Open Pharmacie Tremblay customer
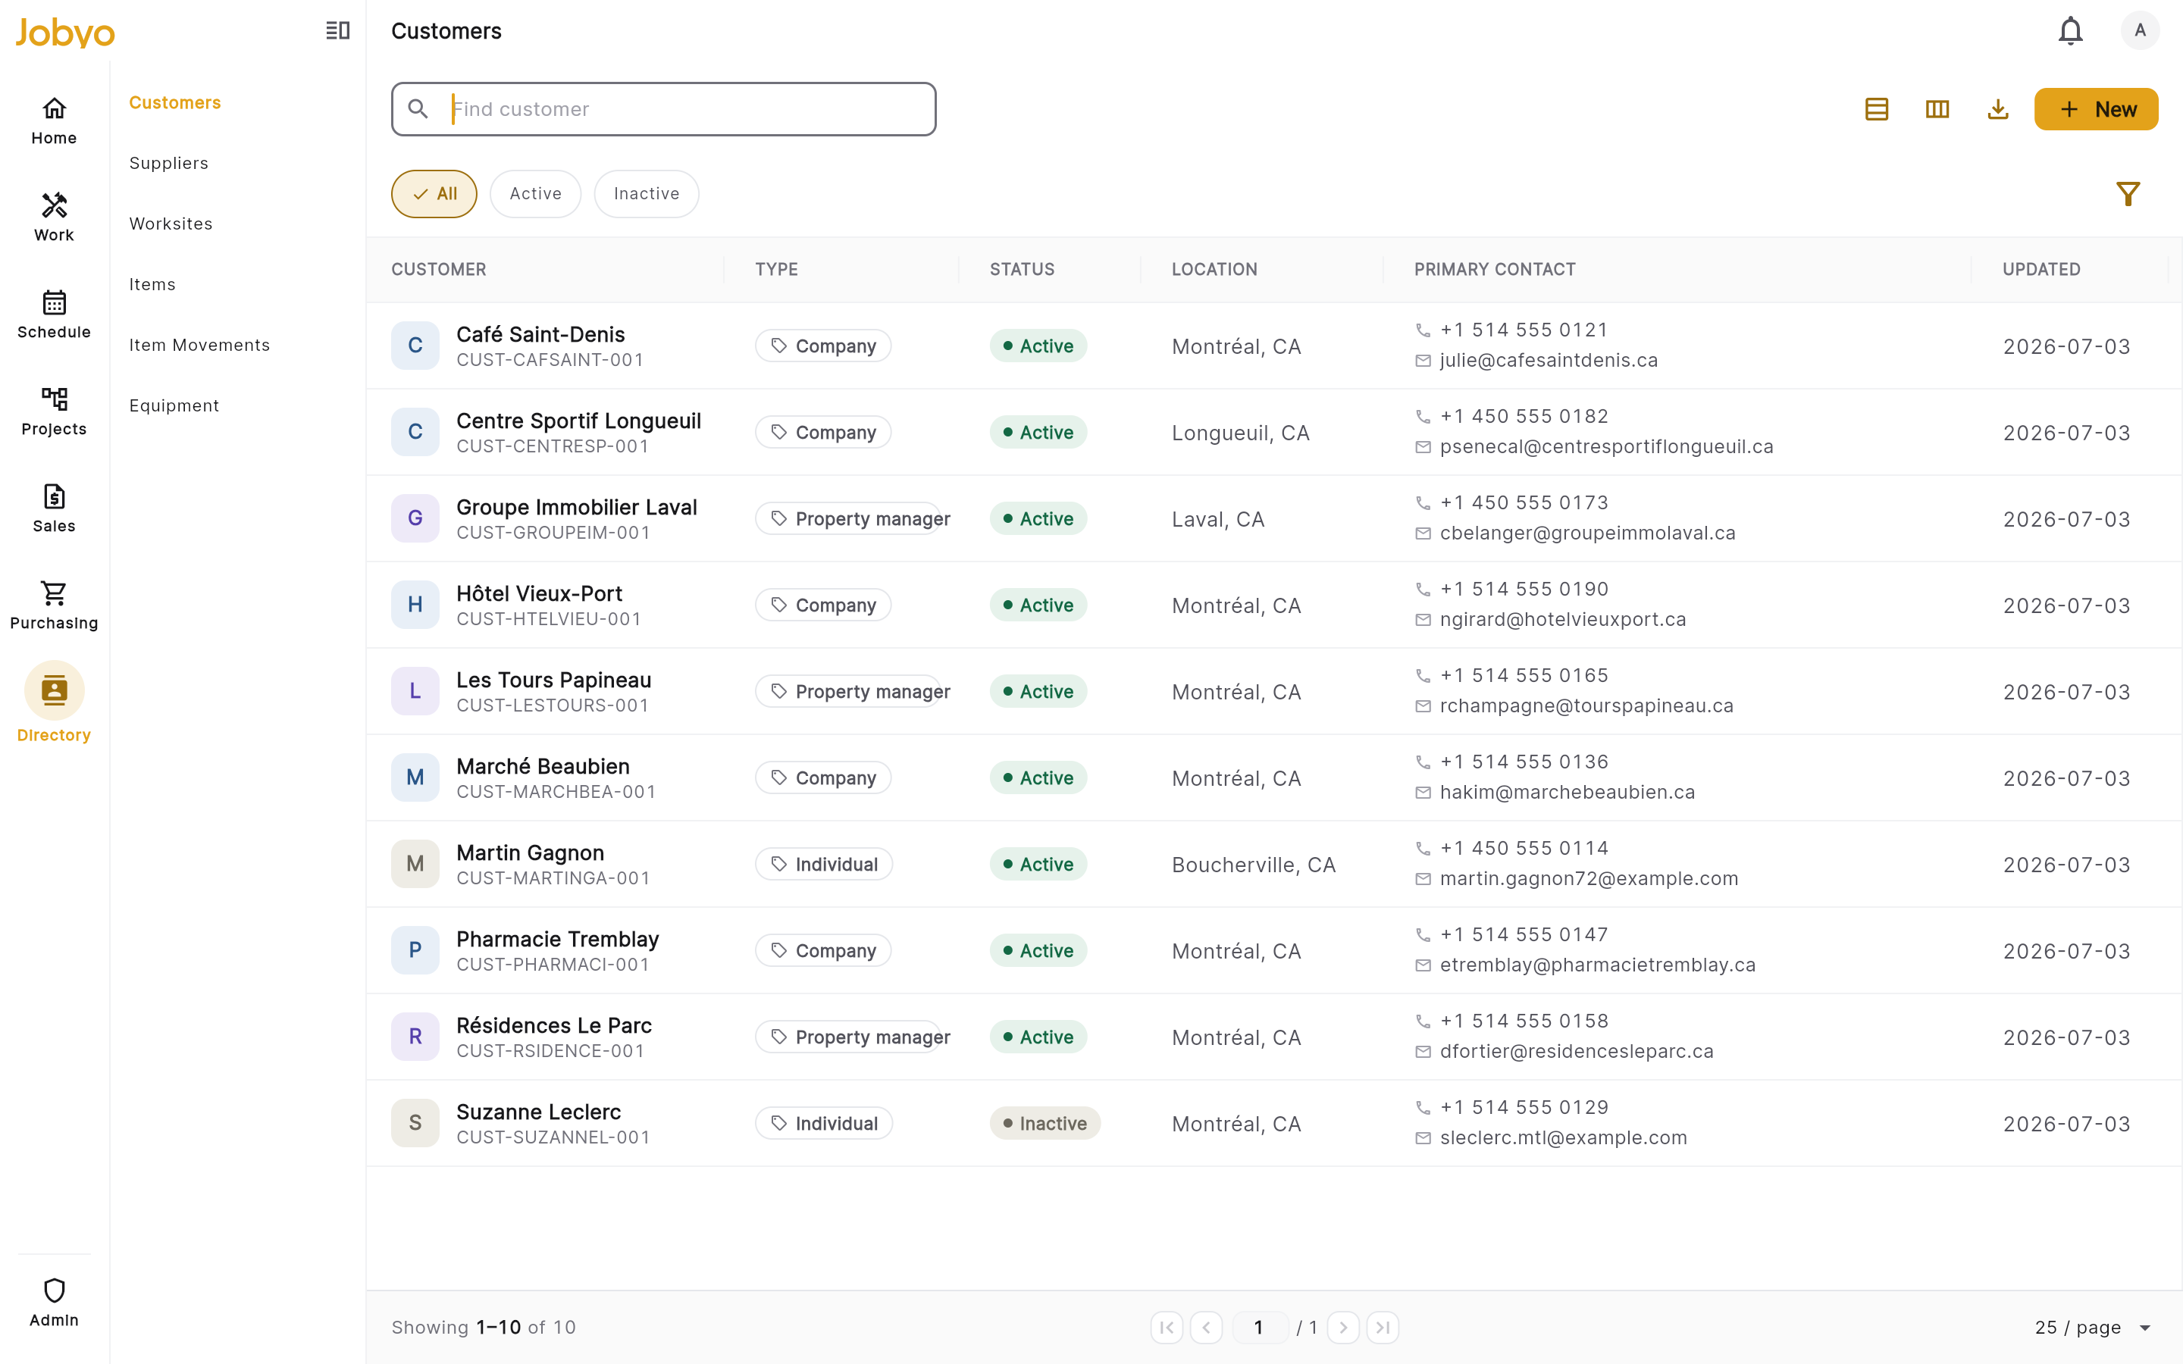Image resolution: width=2183 pixels, height=1364 pixels. [x=557, y=939]
